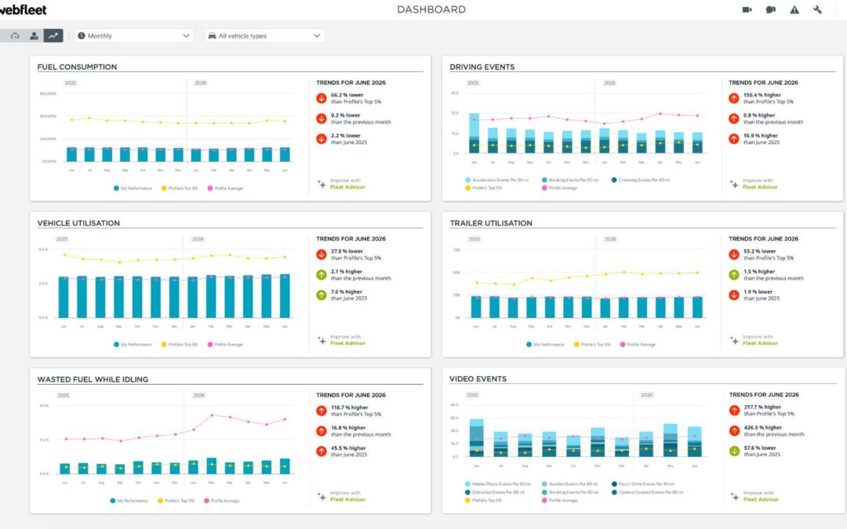This screenshot has height=529, width=847.
Task: Click the DASHBOARD page heading
Action: (x=431, y=9)
